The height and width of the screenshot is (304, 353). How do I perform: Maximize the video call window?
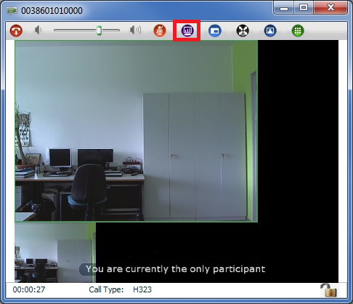pos(304,7)
